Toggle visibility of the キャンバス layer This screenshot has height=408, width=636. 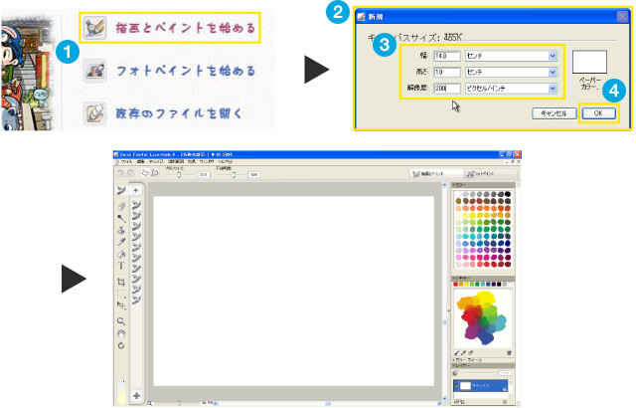(x=456, y=385)
